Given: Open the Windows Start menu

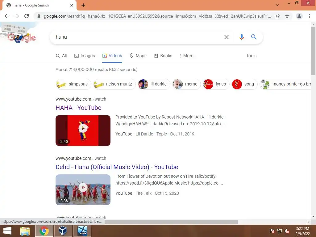Looking at the screenshot, I should tap(7, 231).
